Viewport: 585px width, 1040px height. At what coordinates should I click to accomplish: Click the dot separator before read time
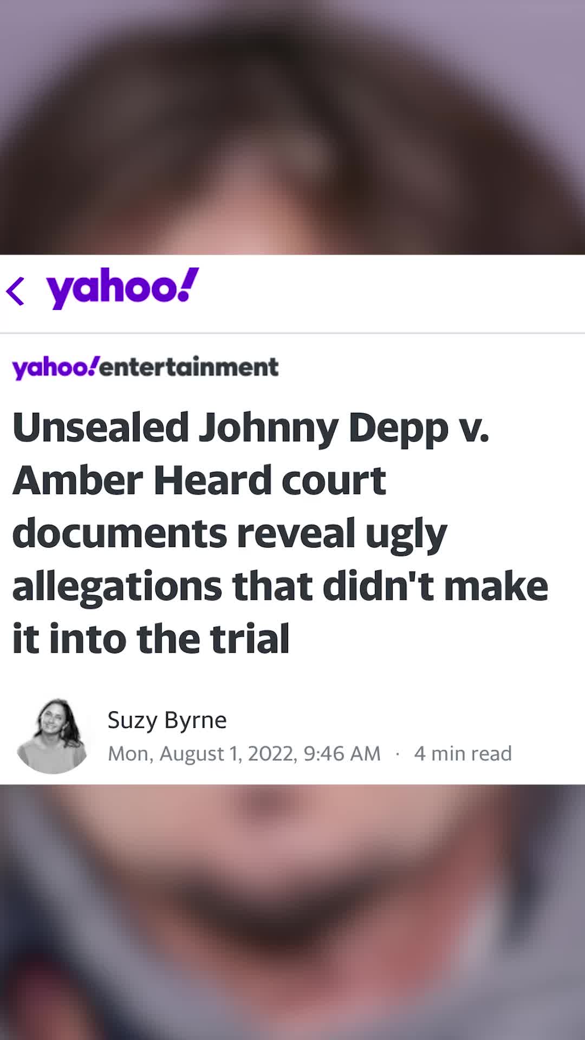pyautogui.click(x=398, y=753)
